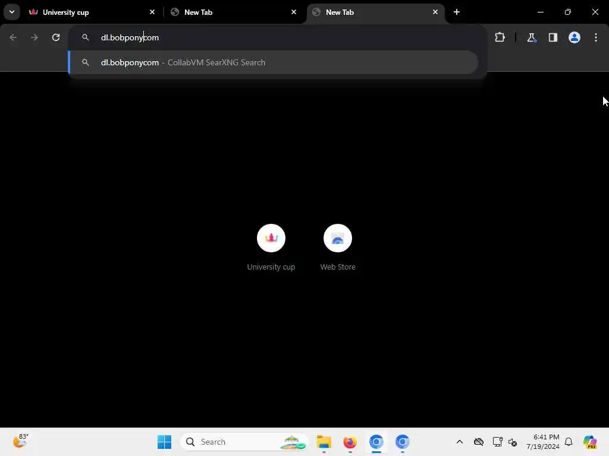The width and height of the screenshot is (609, 456).
Task: Show hidden system tray icons
Action: click(460, 442)
